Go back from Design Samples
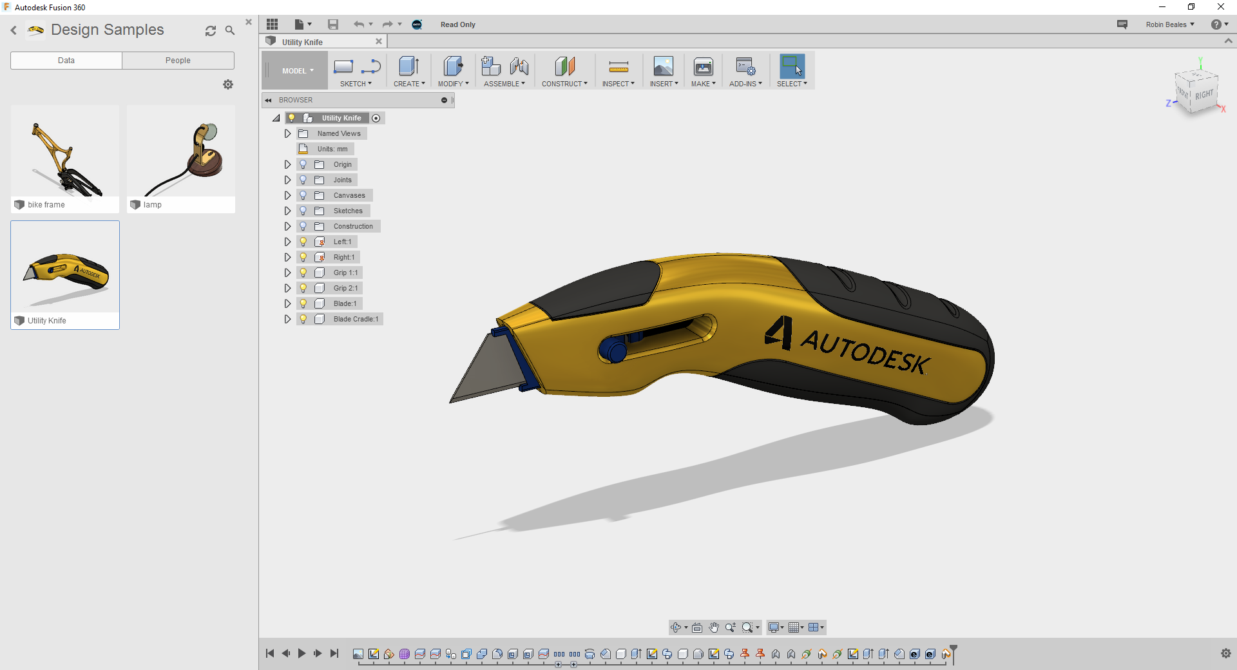 point(14,30)
